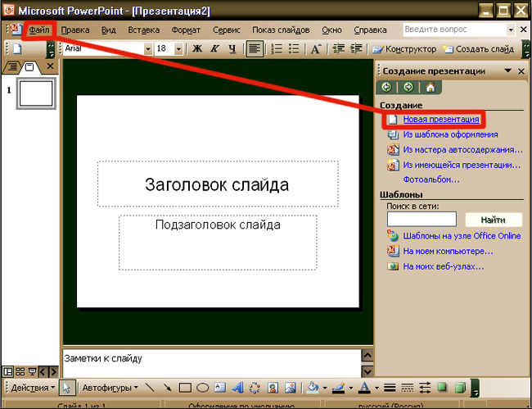Click the task pane Forward arrow
The image size is (532, 409).
click(408, 88)
